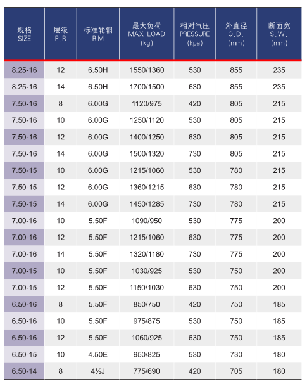Select the 1150/1030 load cell
This screenshot has height=384, width=307.
tap(146, 288)
